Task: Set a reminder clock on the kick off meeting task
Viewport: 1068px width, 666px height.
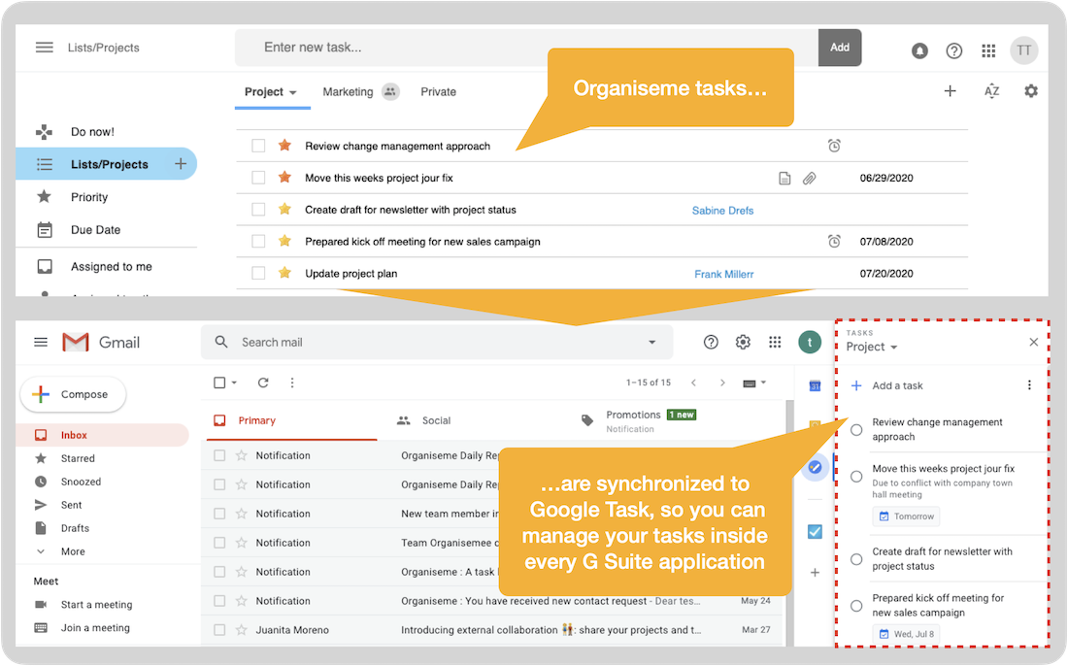Action: (834, 241)
